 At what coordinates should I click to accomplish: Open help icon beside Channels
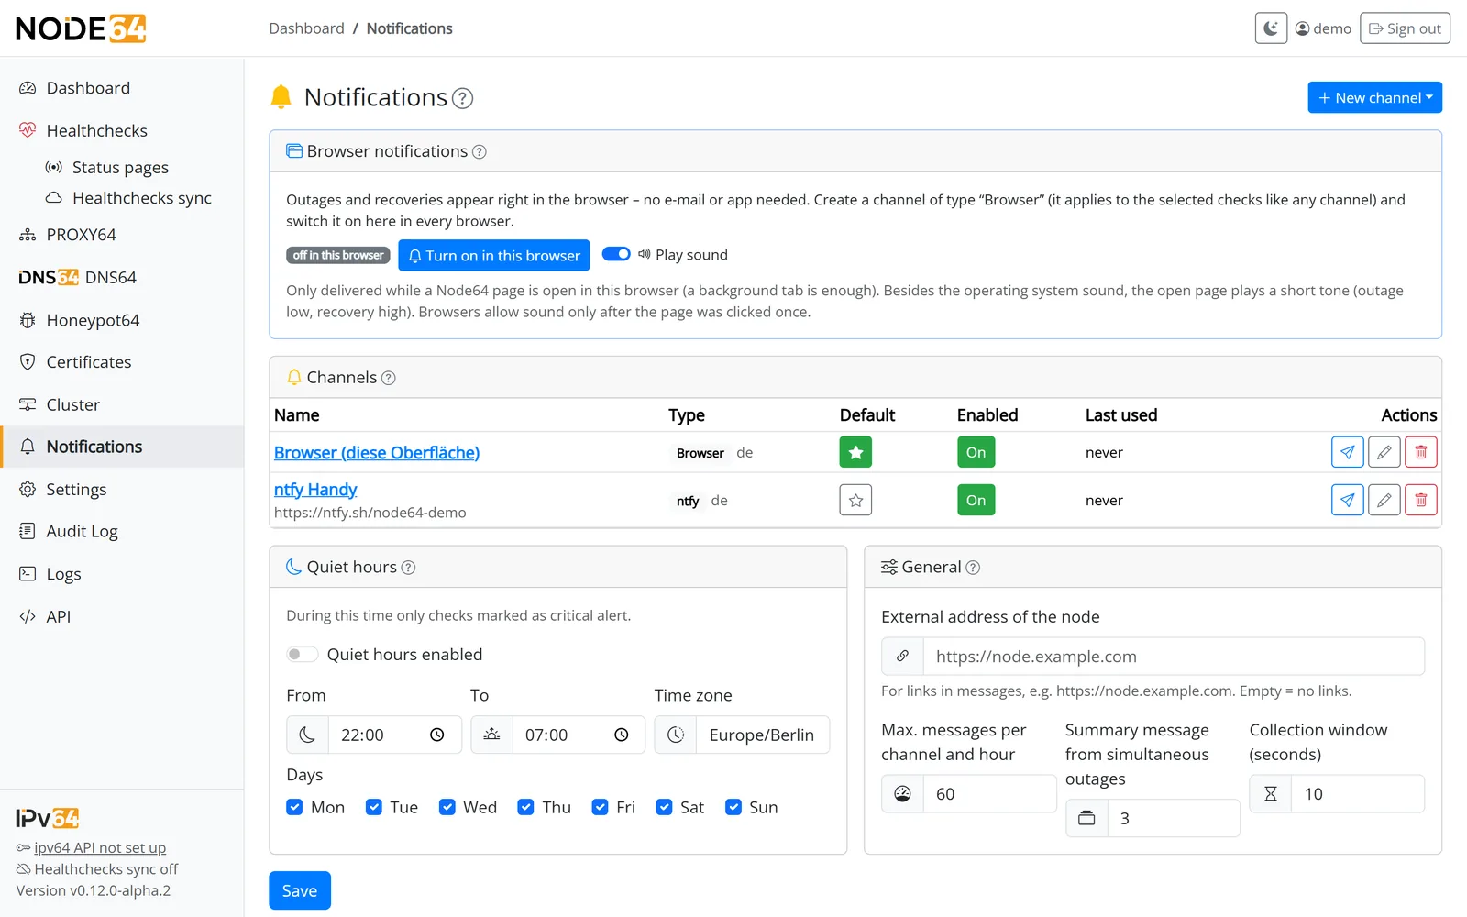pyautogui.click(x=388, y=378)
